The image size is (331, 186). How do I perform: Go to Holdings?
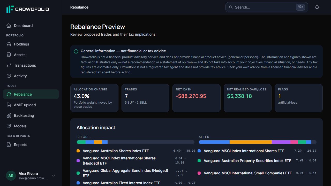(31, 44)
